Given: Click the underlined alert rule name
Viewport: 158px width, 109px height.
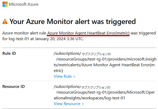Looking at the screenshot, I should [x=89, y=33].
